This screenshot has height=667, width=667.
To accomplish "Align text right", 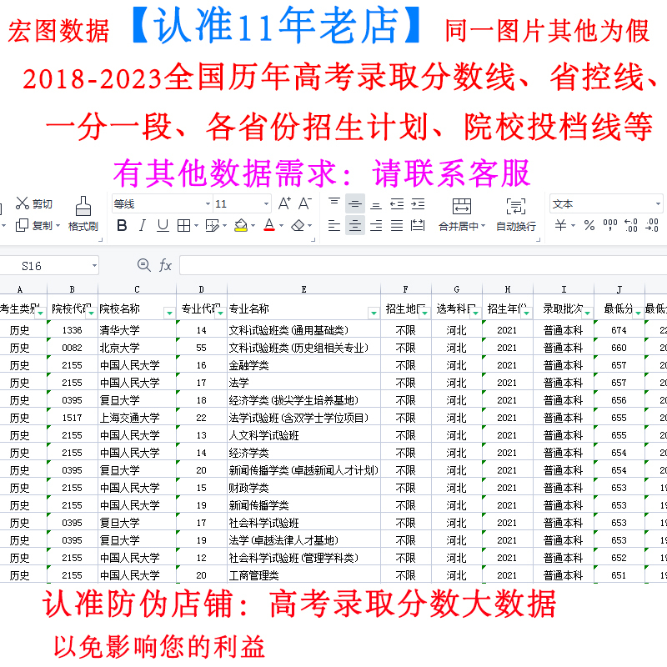I will pyautogui.click(x=376, y=225).
